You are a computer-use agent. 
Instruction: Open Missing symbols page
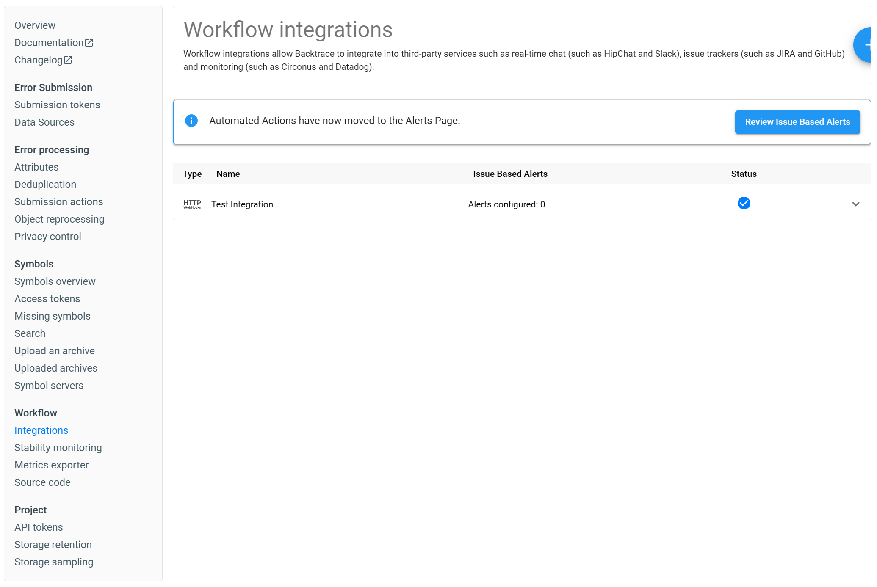[x=53, y=316]
